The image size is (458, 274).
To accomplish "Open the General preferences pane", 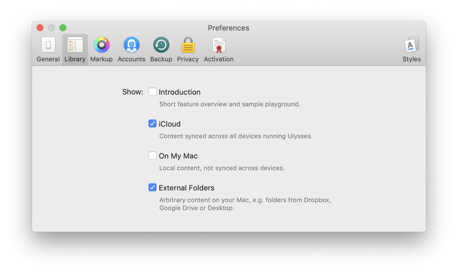I will (x=48, y=49).
